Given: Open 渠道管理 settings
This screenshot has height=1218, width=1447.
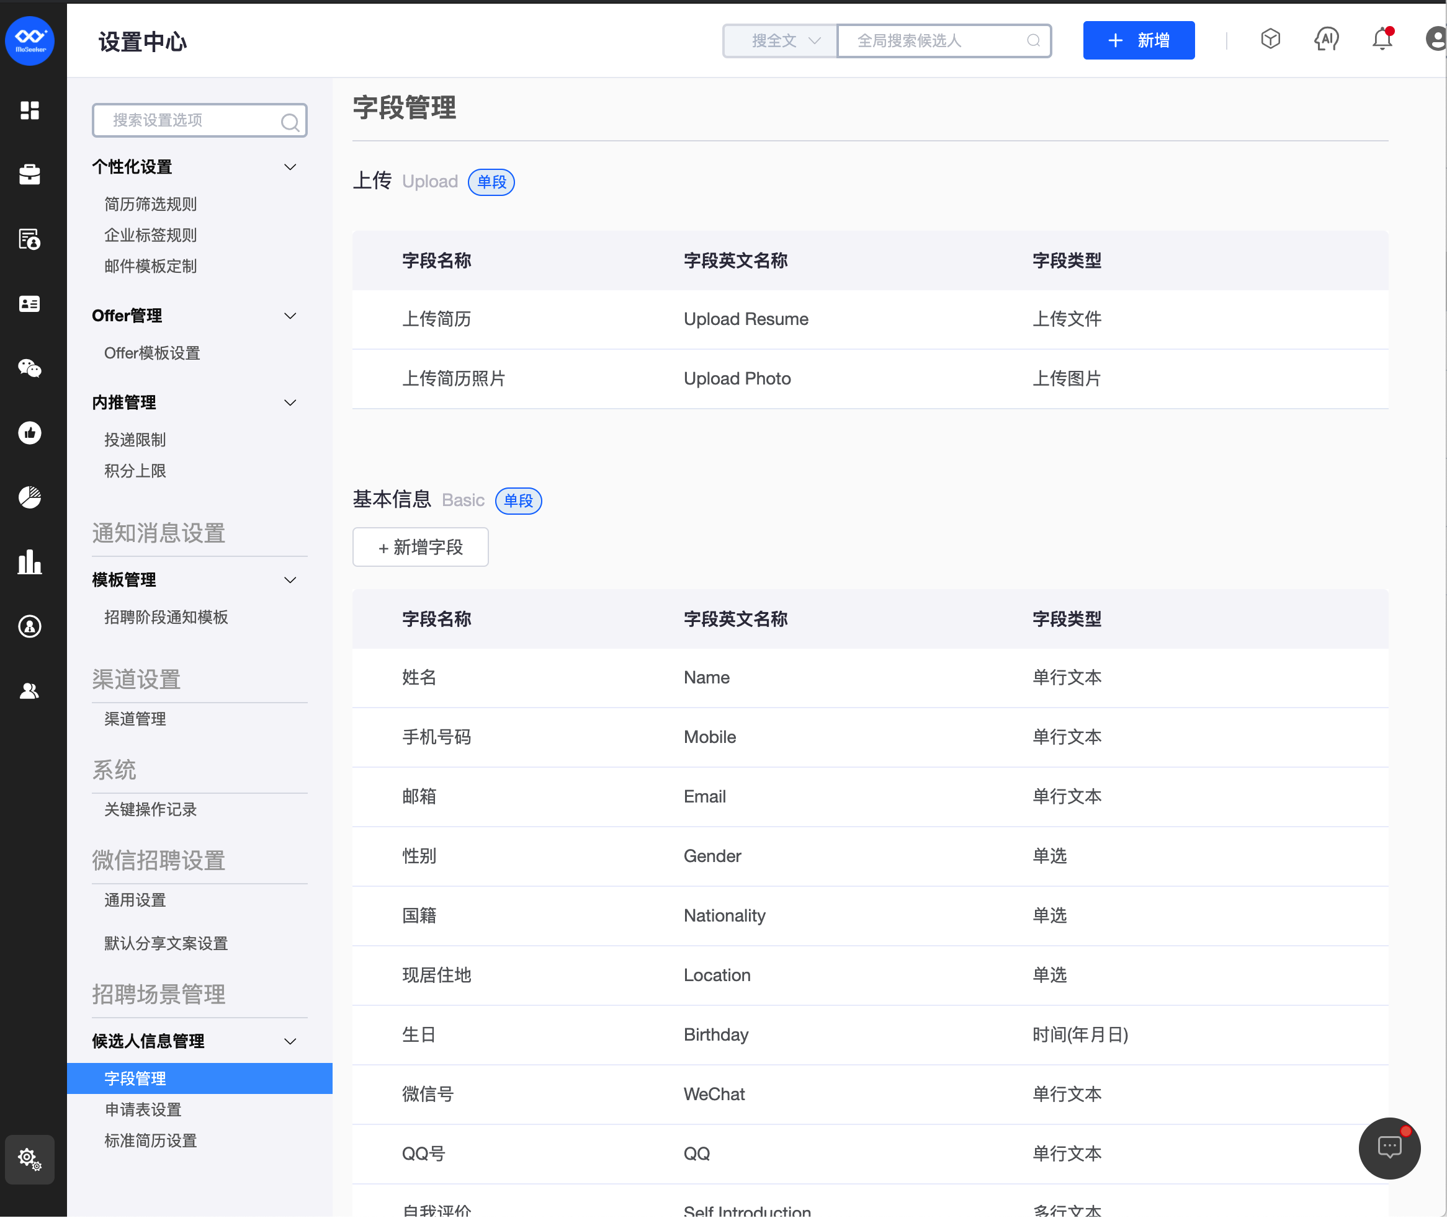Looking at the screenshot, I should (x=135, y=719).
